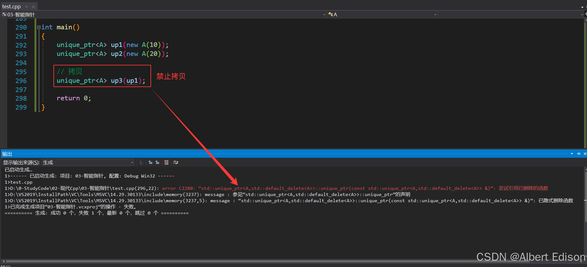The width and height of the screenshot is (587, 267).
Task: Click the main function name
Action: coord(64,27)
